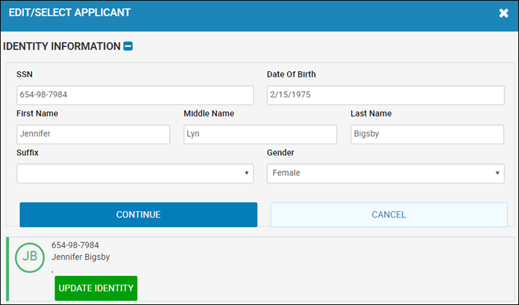
Task: Click the Date Of Birth field
Action: click(386, 95)
